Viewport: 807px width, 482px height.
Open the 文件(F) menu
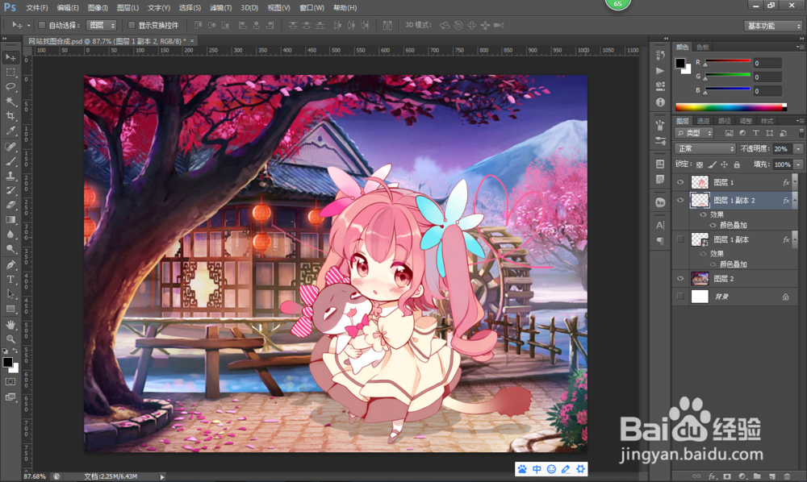click(36, 8)
